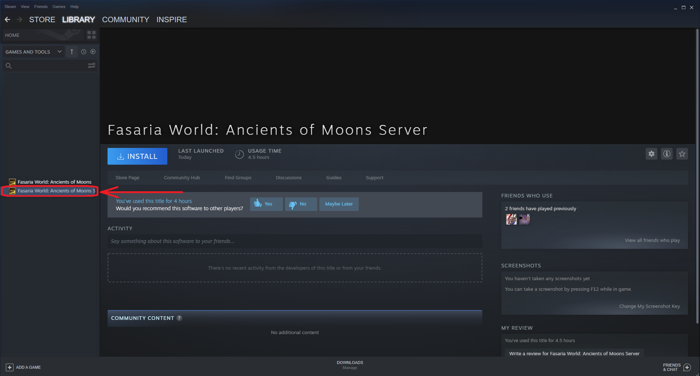This screenshot has height=376, width=700.
Task: Open Find Groups link
Action: (238, 178)
